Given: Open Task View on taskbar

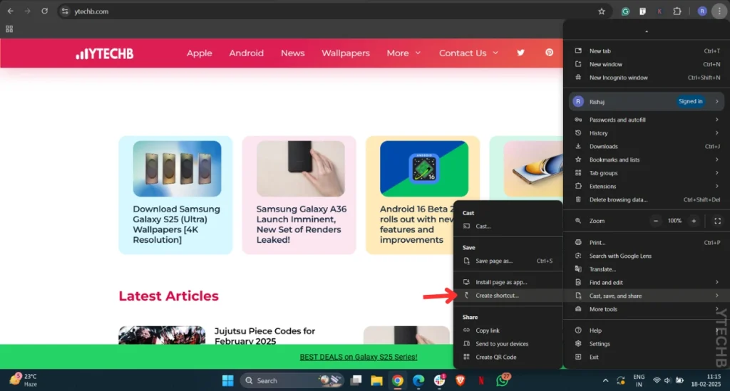Looking at the screenshot, I should point(356,381).
